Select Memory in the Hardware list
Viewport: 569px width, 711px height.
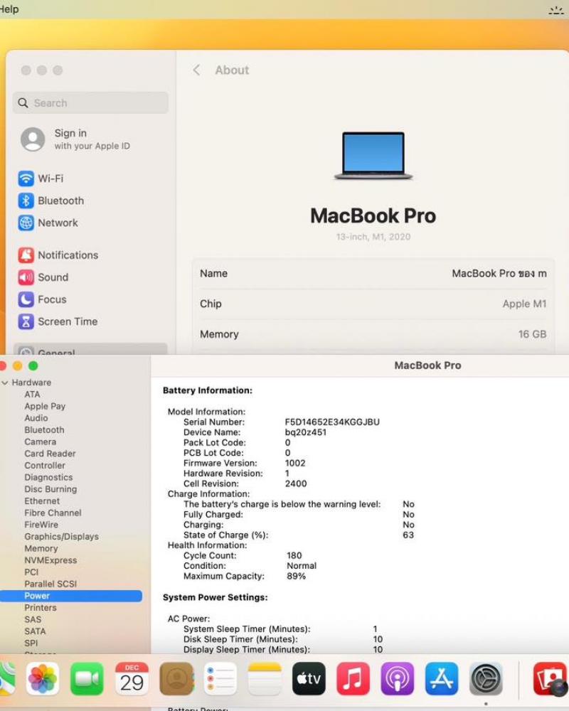click(41, 548)
